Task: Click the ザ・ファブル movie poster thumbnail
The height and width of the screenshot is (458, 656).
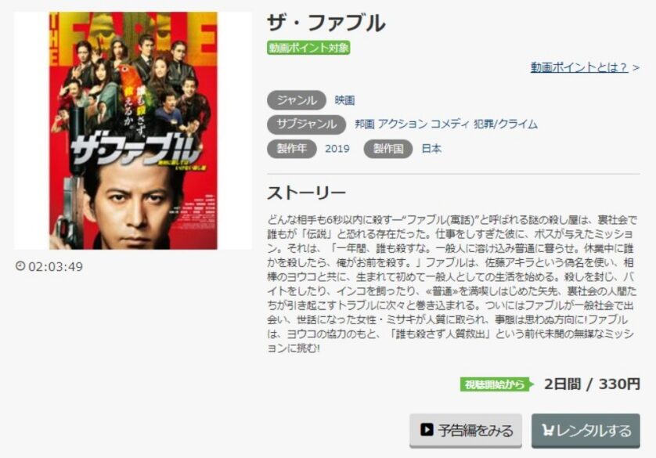Action: tap(133, 131)
